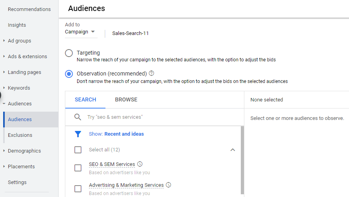349x197 pixels.
Task: Click the audience list scrollbar
Action: tap(242, 160)
